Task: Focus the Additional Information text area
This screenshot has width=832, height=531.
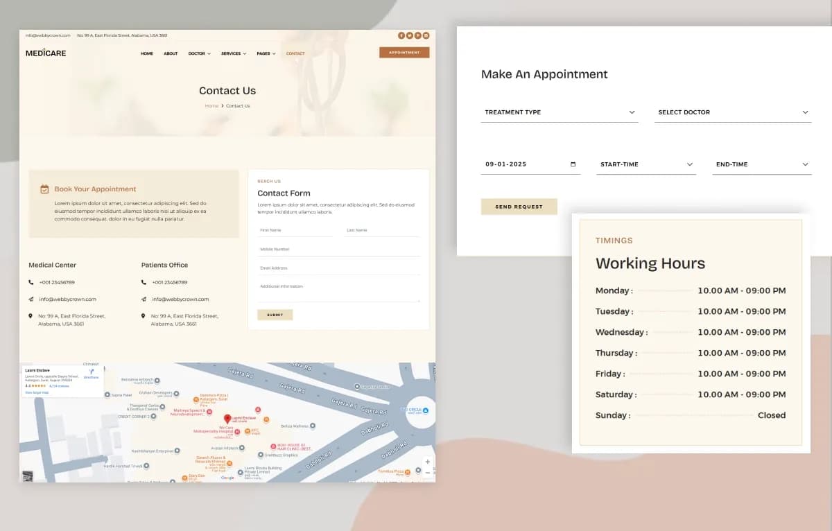Action: pos(338,291)
